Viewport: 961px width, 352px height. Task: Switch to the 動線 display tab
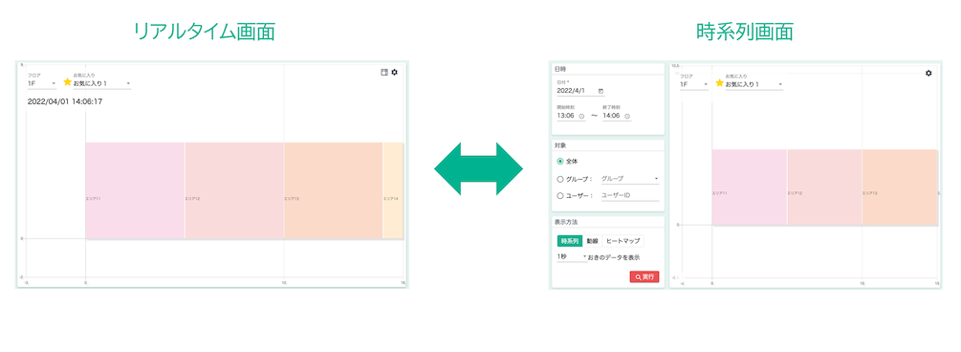[x=592, y=241]
